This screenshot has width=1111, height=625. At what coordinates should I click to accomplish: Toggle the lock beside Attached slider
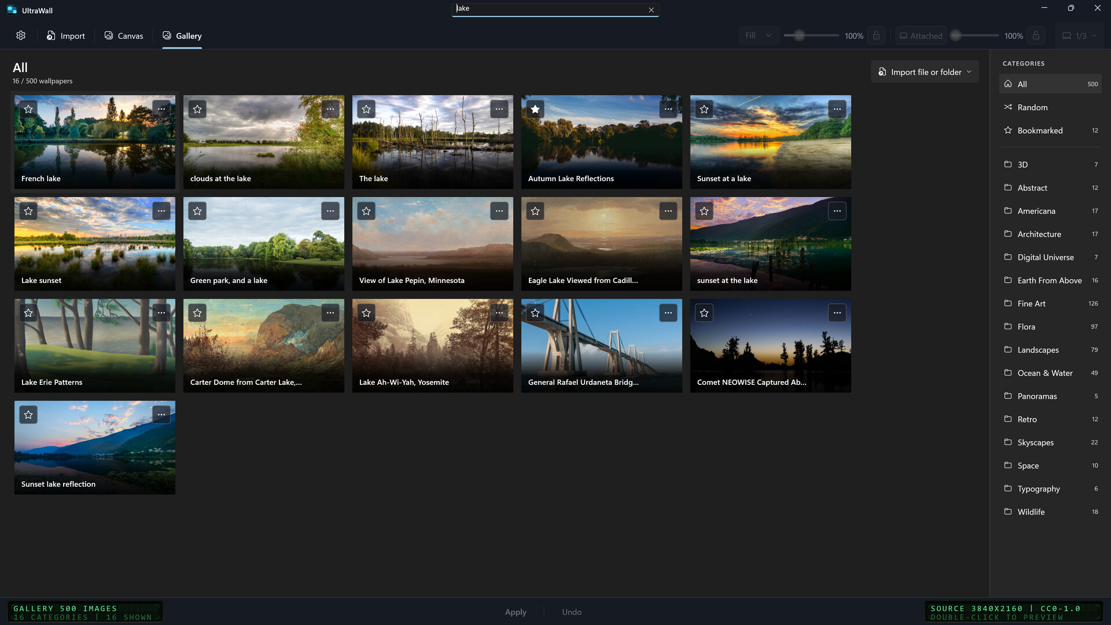tap(1036, 35)
